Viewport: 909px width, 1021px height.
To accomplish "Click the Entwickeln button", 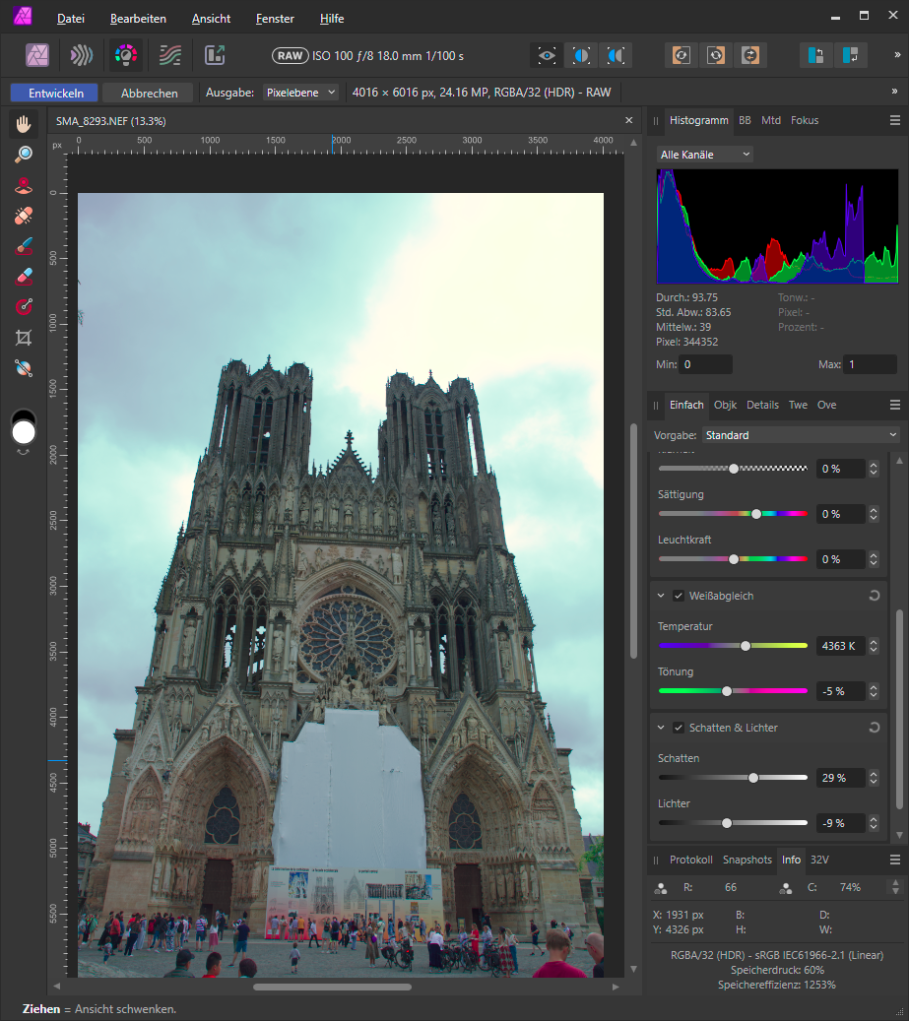I will 55,94.
